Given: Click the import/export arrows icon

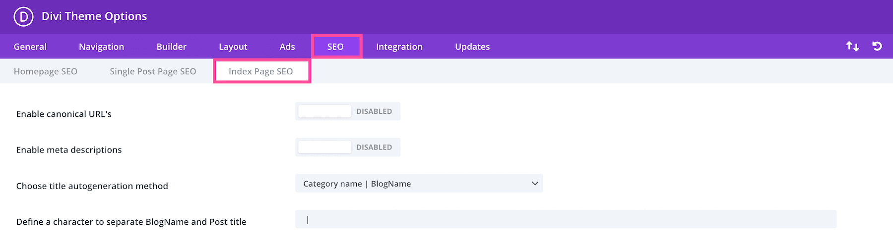Looking at the screenshot, I should (x=852, y=47).
